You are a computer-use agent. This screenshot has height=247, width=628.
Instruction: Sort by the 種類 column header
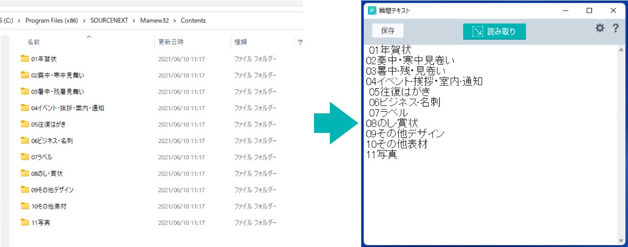click(x=240, y=43)
